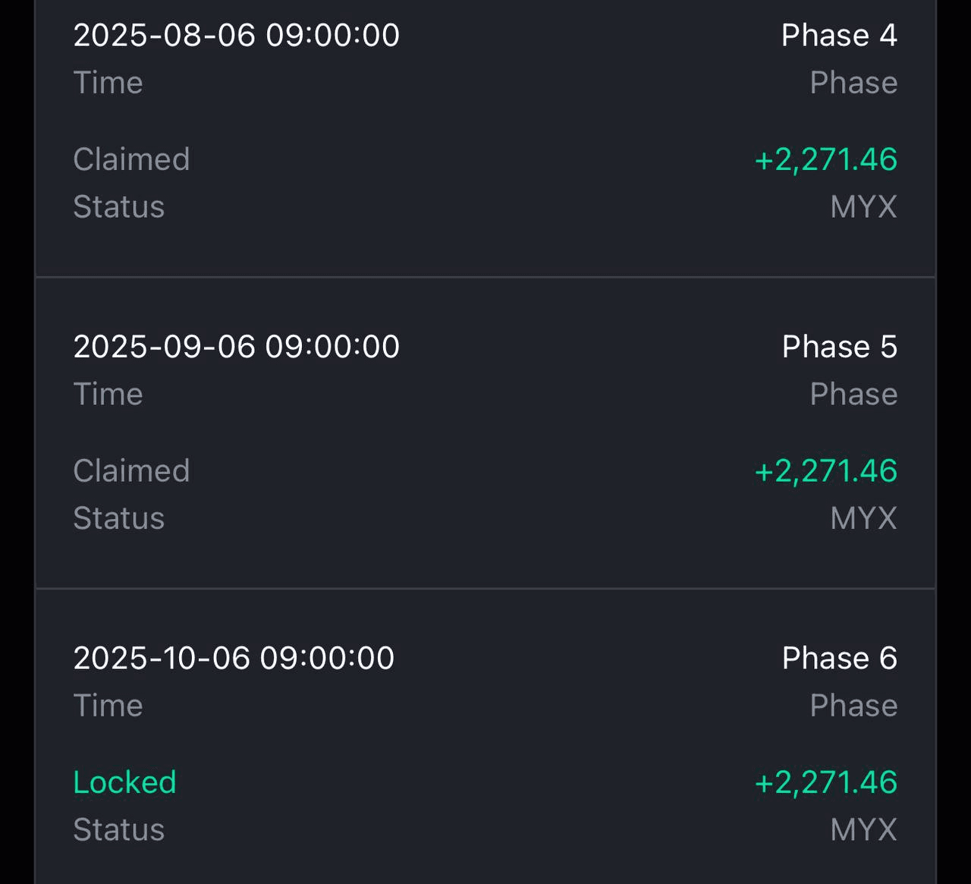Click the Time label under the 2025-08-06 date
Viewport: 971px width, 884px height.
[x=108, y=82]
